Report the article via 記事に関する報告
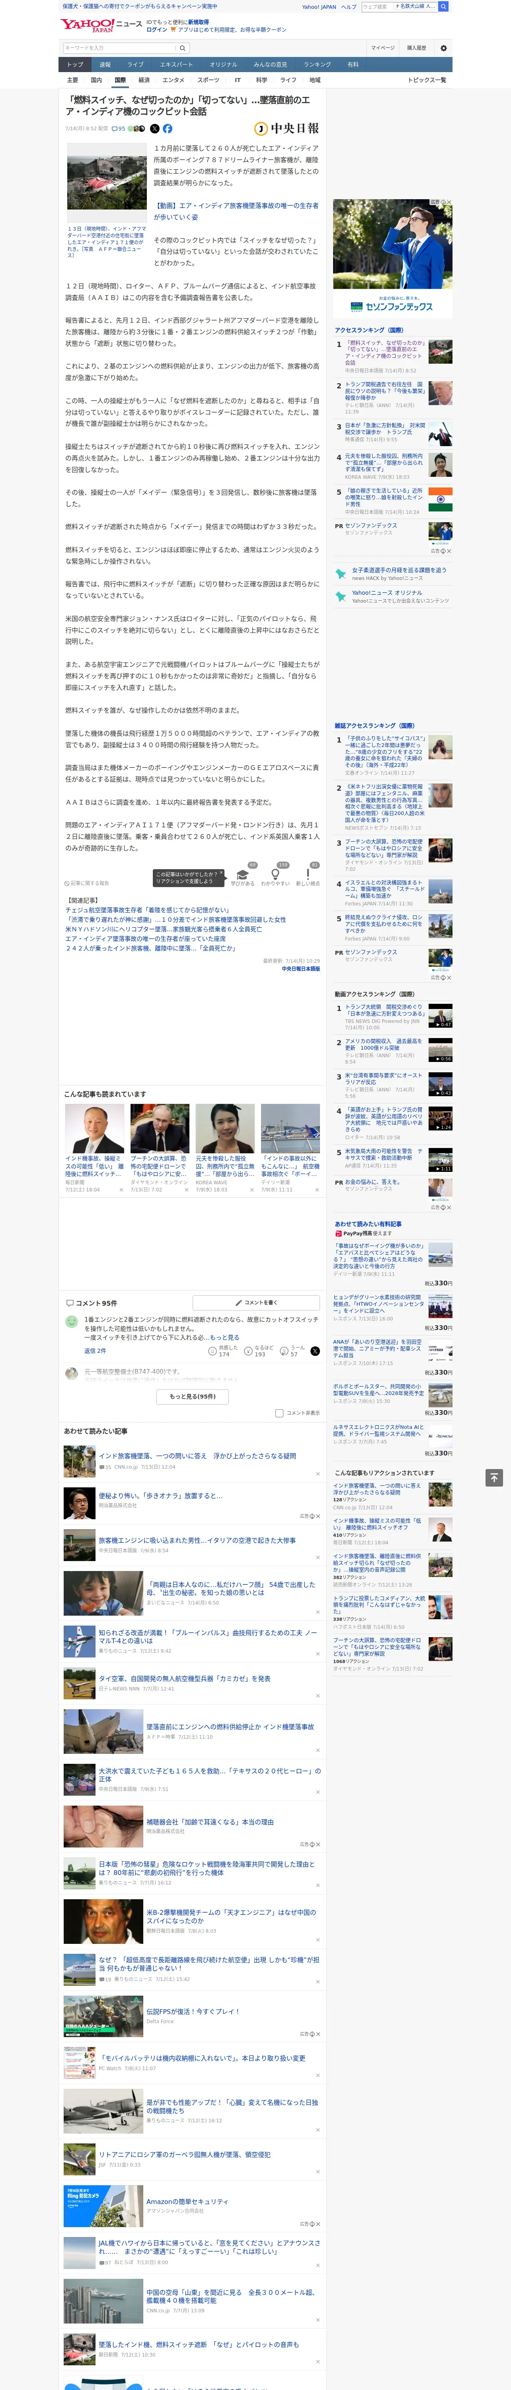Screen dimensions: 511x2390 pos(86,883)
